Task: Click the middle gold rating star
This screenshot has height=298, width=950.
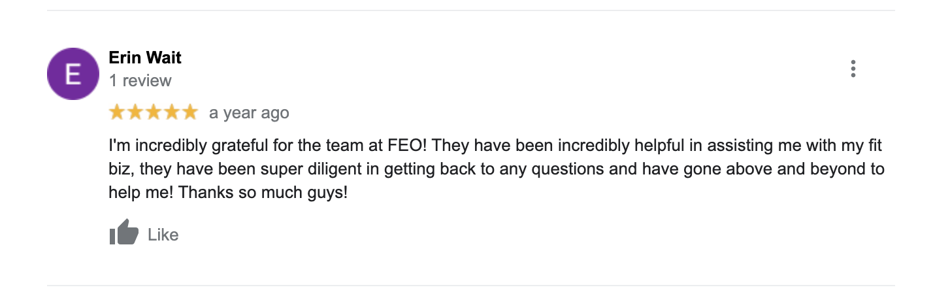Action: (x=154, y=112)
